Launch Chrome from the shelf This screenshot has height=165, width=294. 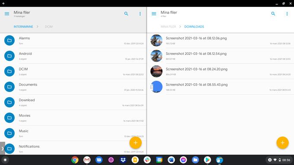pos(75,160)
